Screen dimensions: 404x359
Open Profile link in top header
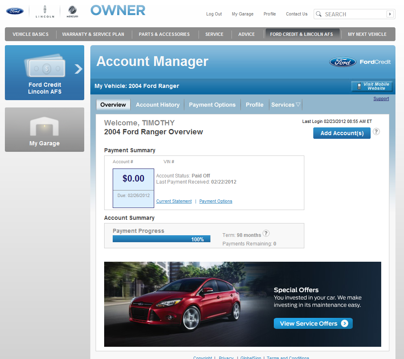pos(269,14)
